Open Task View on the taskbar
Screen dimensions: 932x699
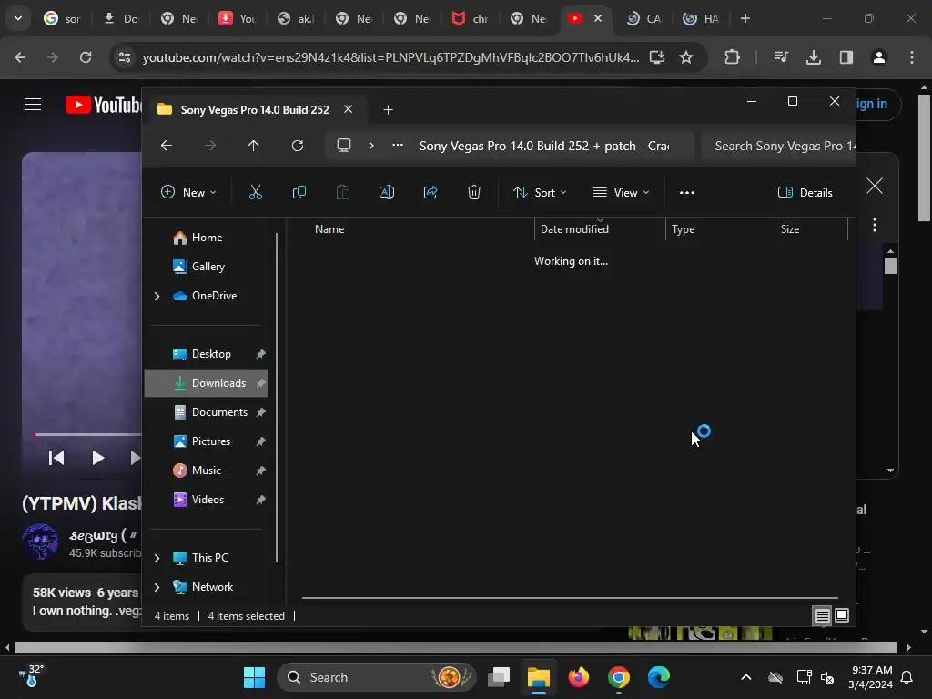click(x=499, y=677)
